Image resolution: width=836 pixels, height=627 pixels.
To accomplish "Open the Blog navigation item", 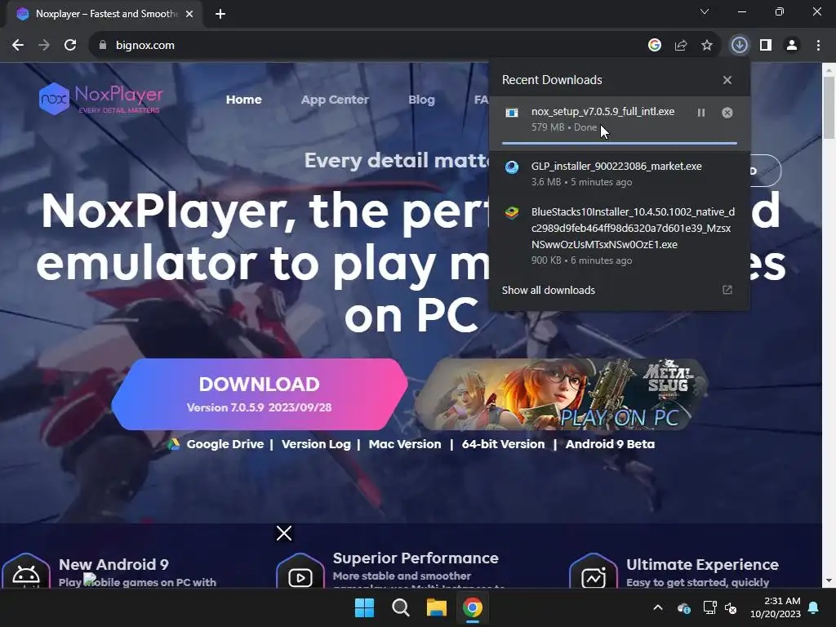I will pyautogui.click(x=421, y=100).
